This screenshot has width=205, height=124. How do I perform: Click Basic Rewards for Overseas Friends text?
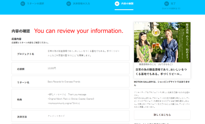64,82
